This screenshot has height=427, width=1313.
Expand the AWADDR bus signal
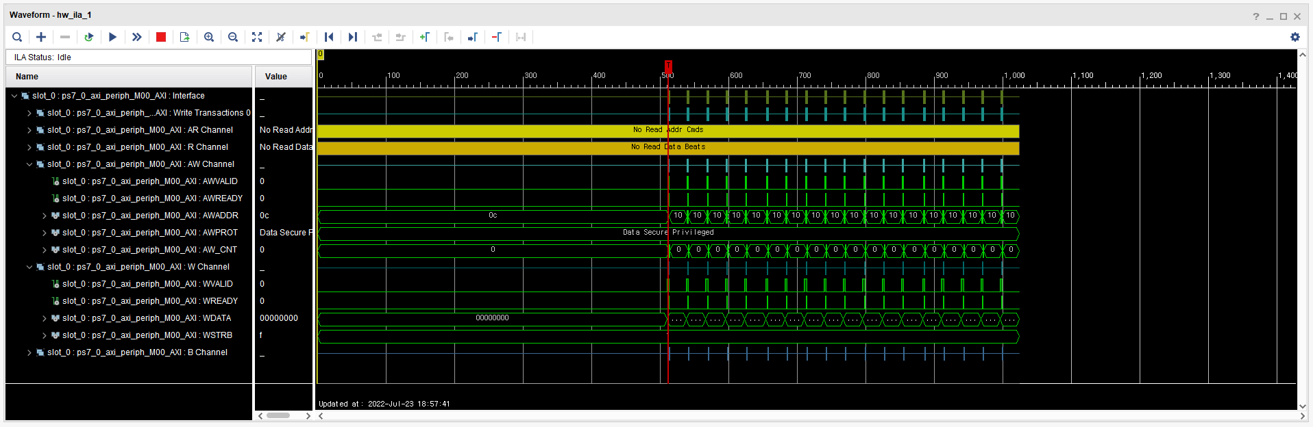[45, 216]
